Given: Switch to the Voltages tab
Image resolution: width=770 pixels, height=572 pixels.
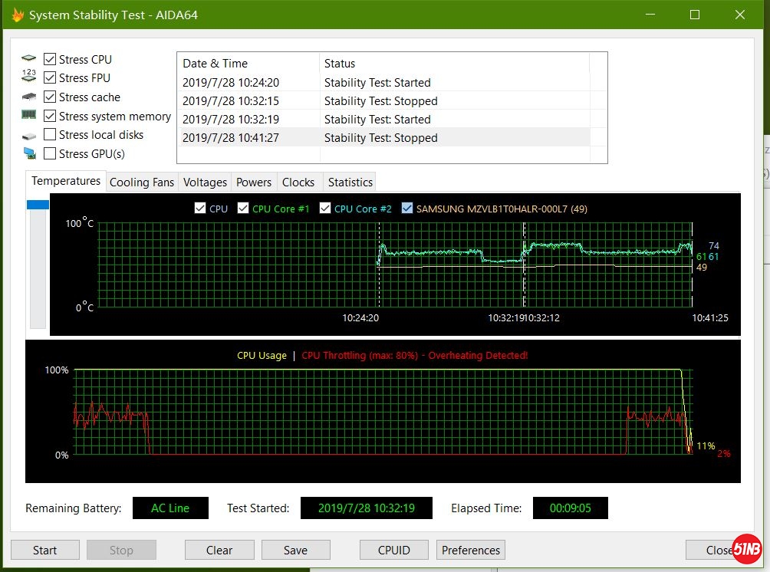Looking at the screenshot, I should (205, 182).
